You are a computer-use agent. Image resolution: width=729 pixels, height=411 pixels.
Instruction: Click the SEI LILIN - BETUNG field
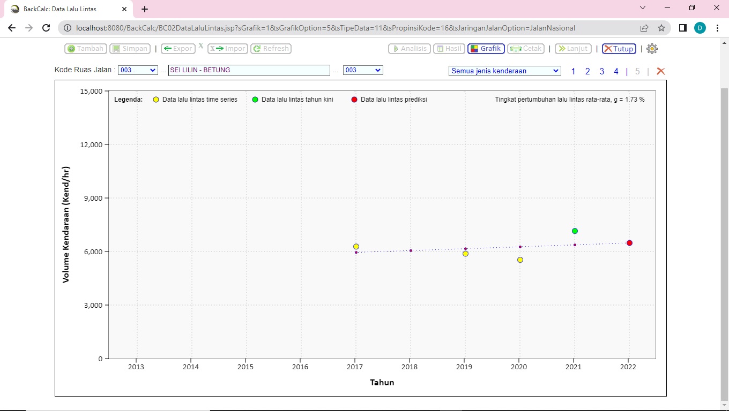tap(249, 70)
